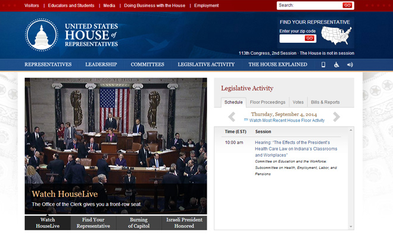The height and width of the screenshot is (238, 393).
Task: Open the accessibility wheelchair icon
Action: click(x=336, y=65)
